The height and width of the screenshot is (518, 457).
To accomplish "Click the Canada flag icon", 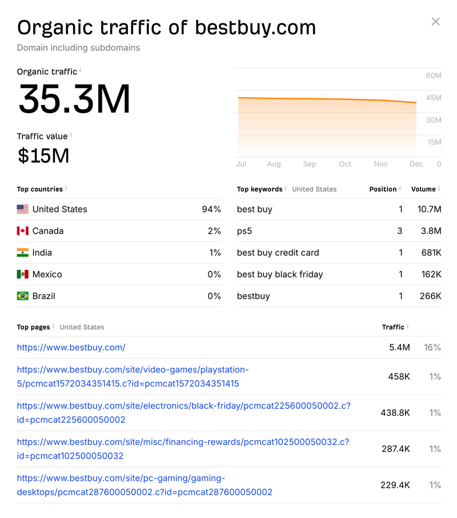I will pos(23,231).
